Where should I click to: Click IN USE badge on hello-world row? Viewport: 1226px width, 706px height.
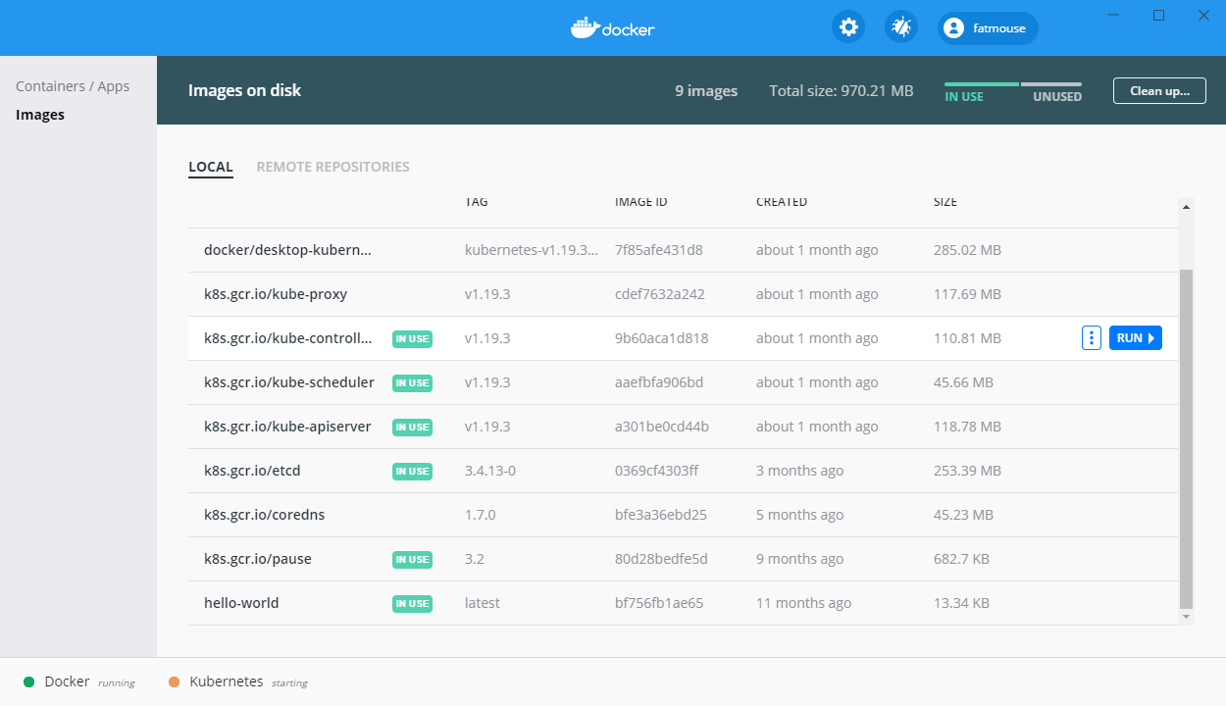click(x=413, y=603)
